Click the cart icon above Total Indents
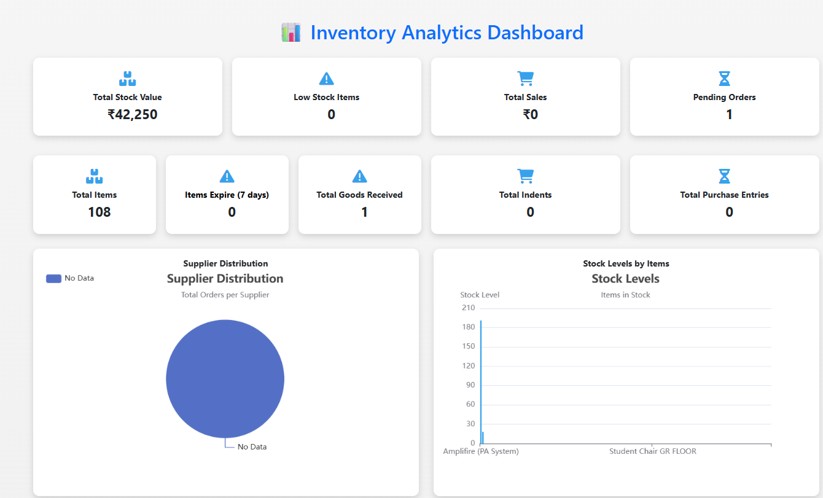Image resolution: width=823 pixels, height=498 pixels. click(526, 176)
